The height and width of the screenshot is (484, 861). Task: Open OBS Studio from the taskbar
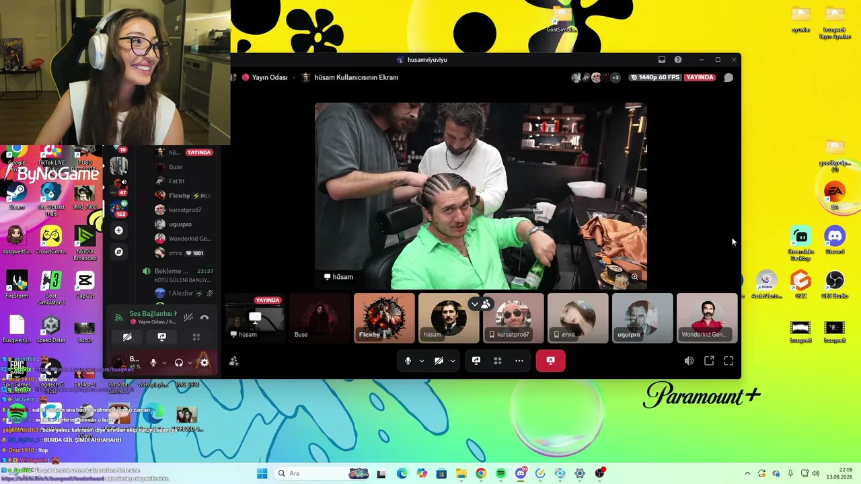point(599,473)
